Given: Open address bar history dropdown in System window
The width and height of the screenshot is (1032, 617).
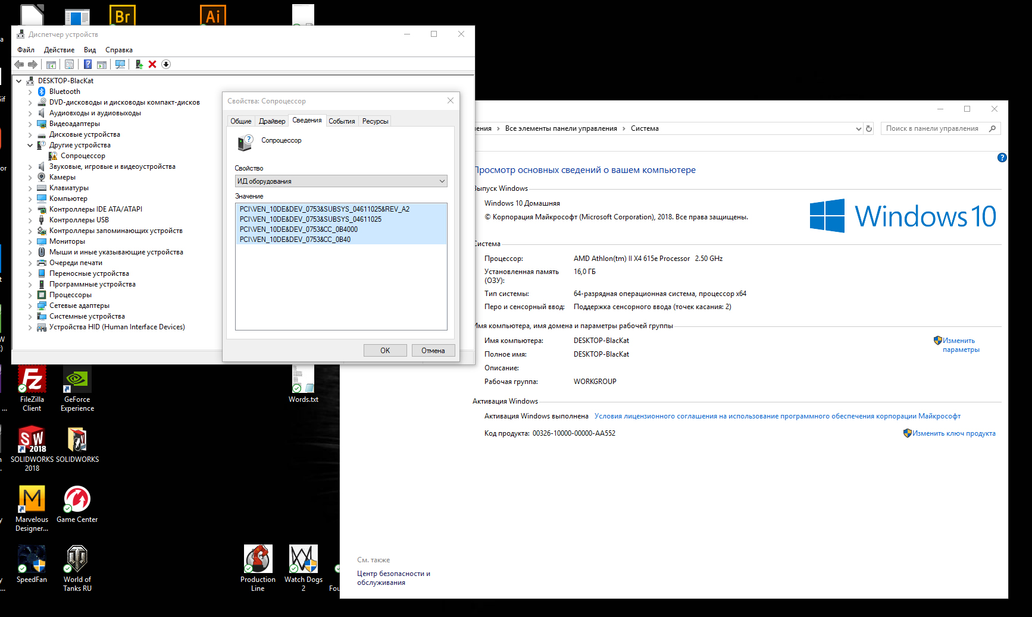Looking at the screenshot, I should click(858, 128).
